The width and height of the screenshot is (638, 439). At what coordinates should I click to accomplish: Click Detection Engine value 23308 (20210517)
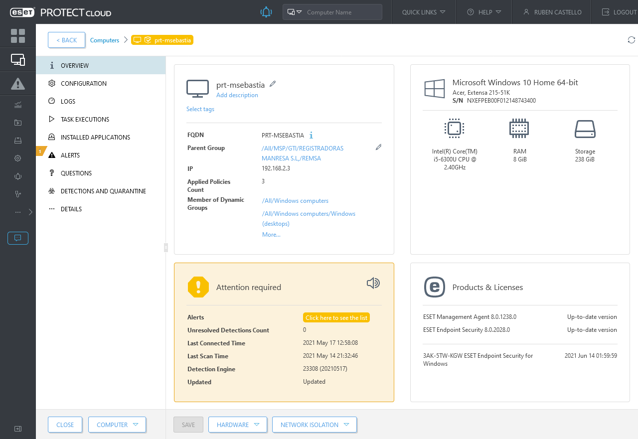click(325, 369)
